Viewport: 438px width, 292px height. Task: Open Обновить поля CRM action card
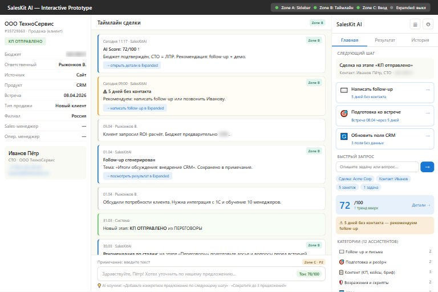384,139
